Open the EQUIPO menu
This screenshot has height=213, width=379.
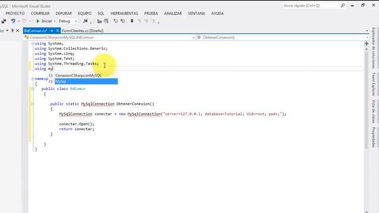85,14
